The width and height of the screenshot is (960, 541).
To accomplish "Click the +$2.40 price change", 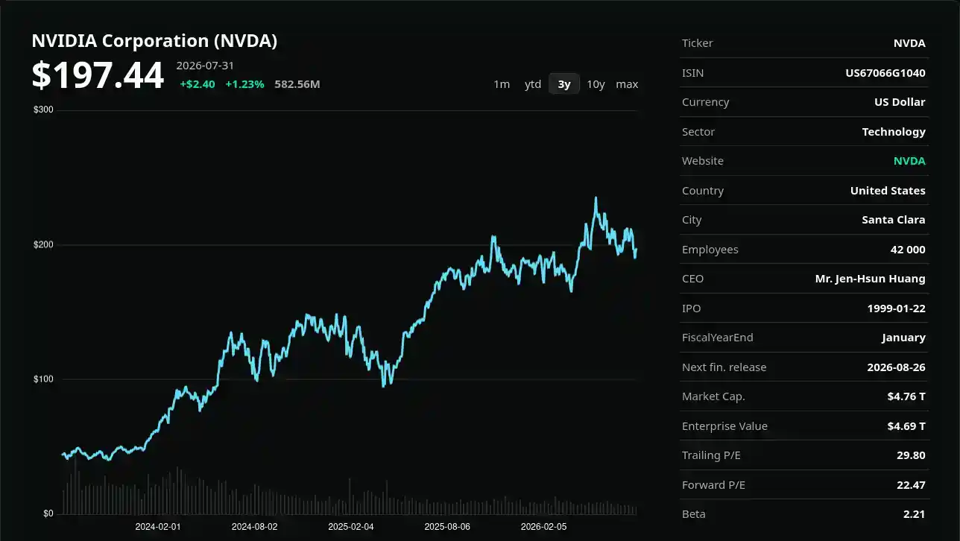I will [x=198, y=84].
